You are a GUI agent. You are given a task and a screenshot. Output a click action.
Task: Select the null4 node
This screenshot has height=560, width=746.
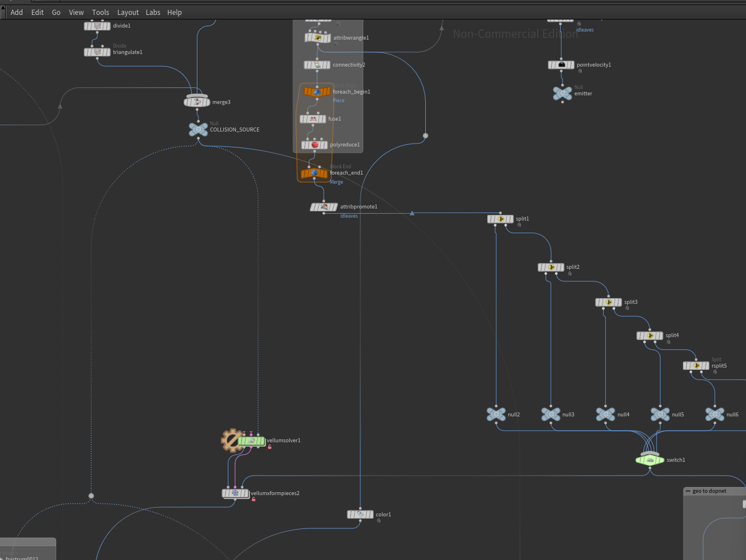[606, 414]
